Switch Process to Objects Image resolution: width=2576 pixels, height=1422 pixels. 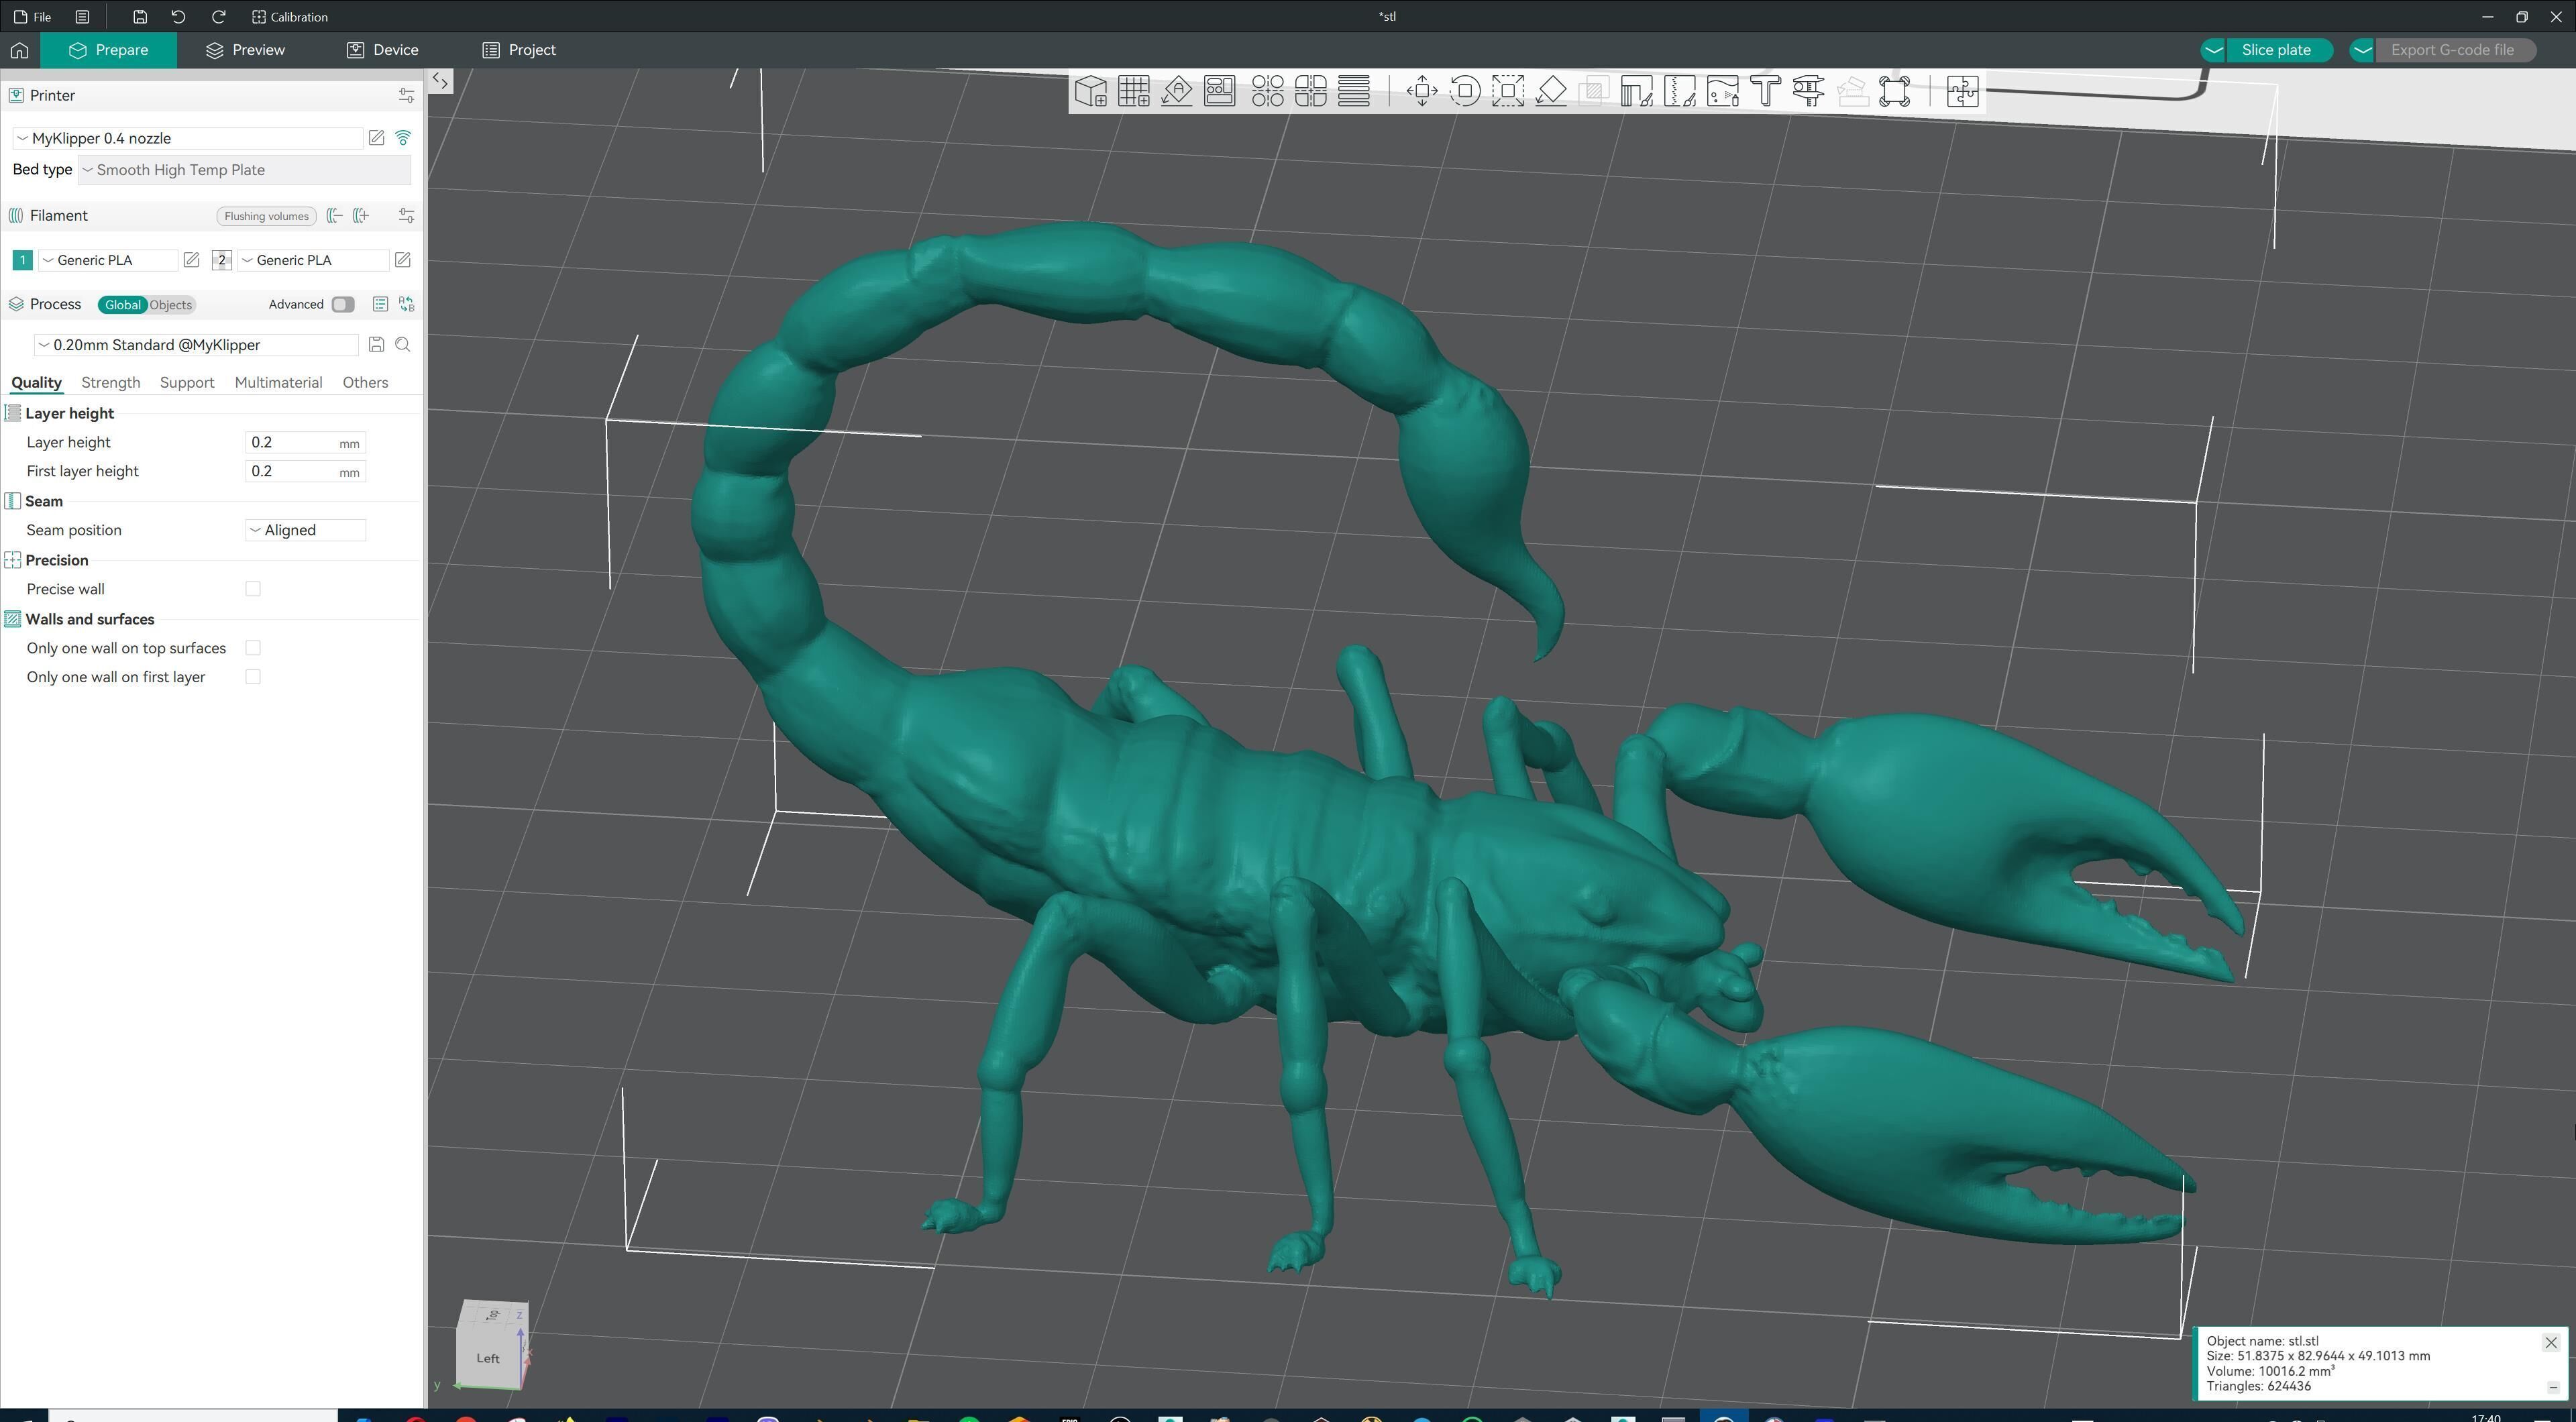[x=170, y=305]
